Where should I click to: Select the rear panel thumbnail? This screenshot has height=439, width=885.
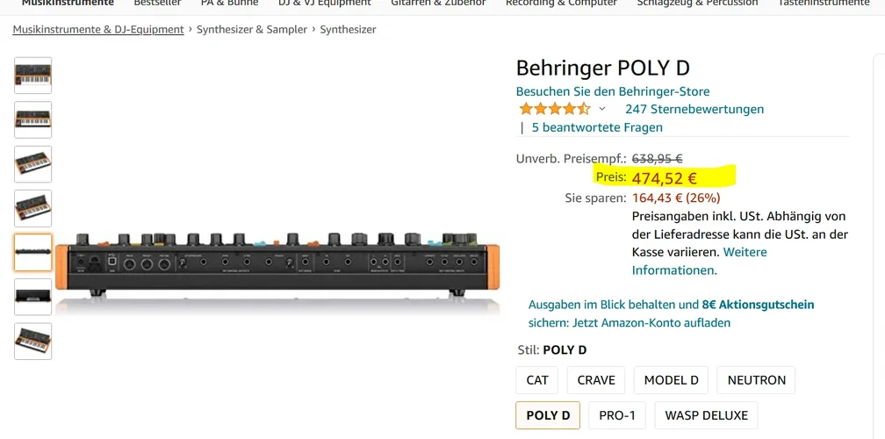coord(33,253)
